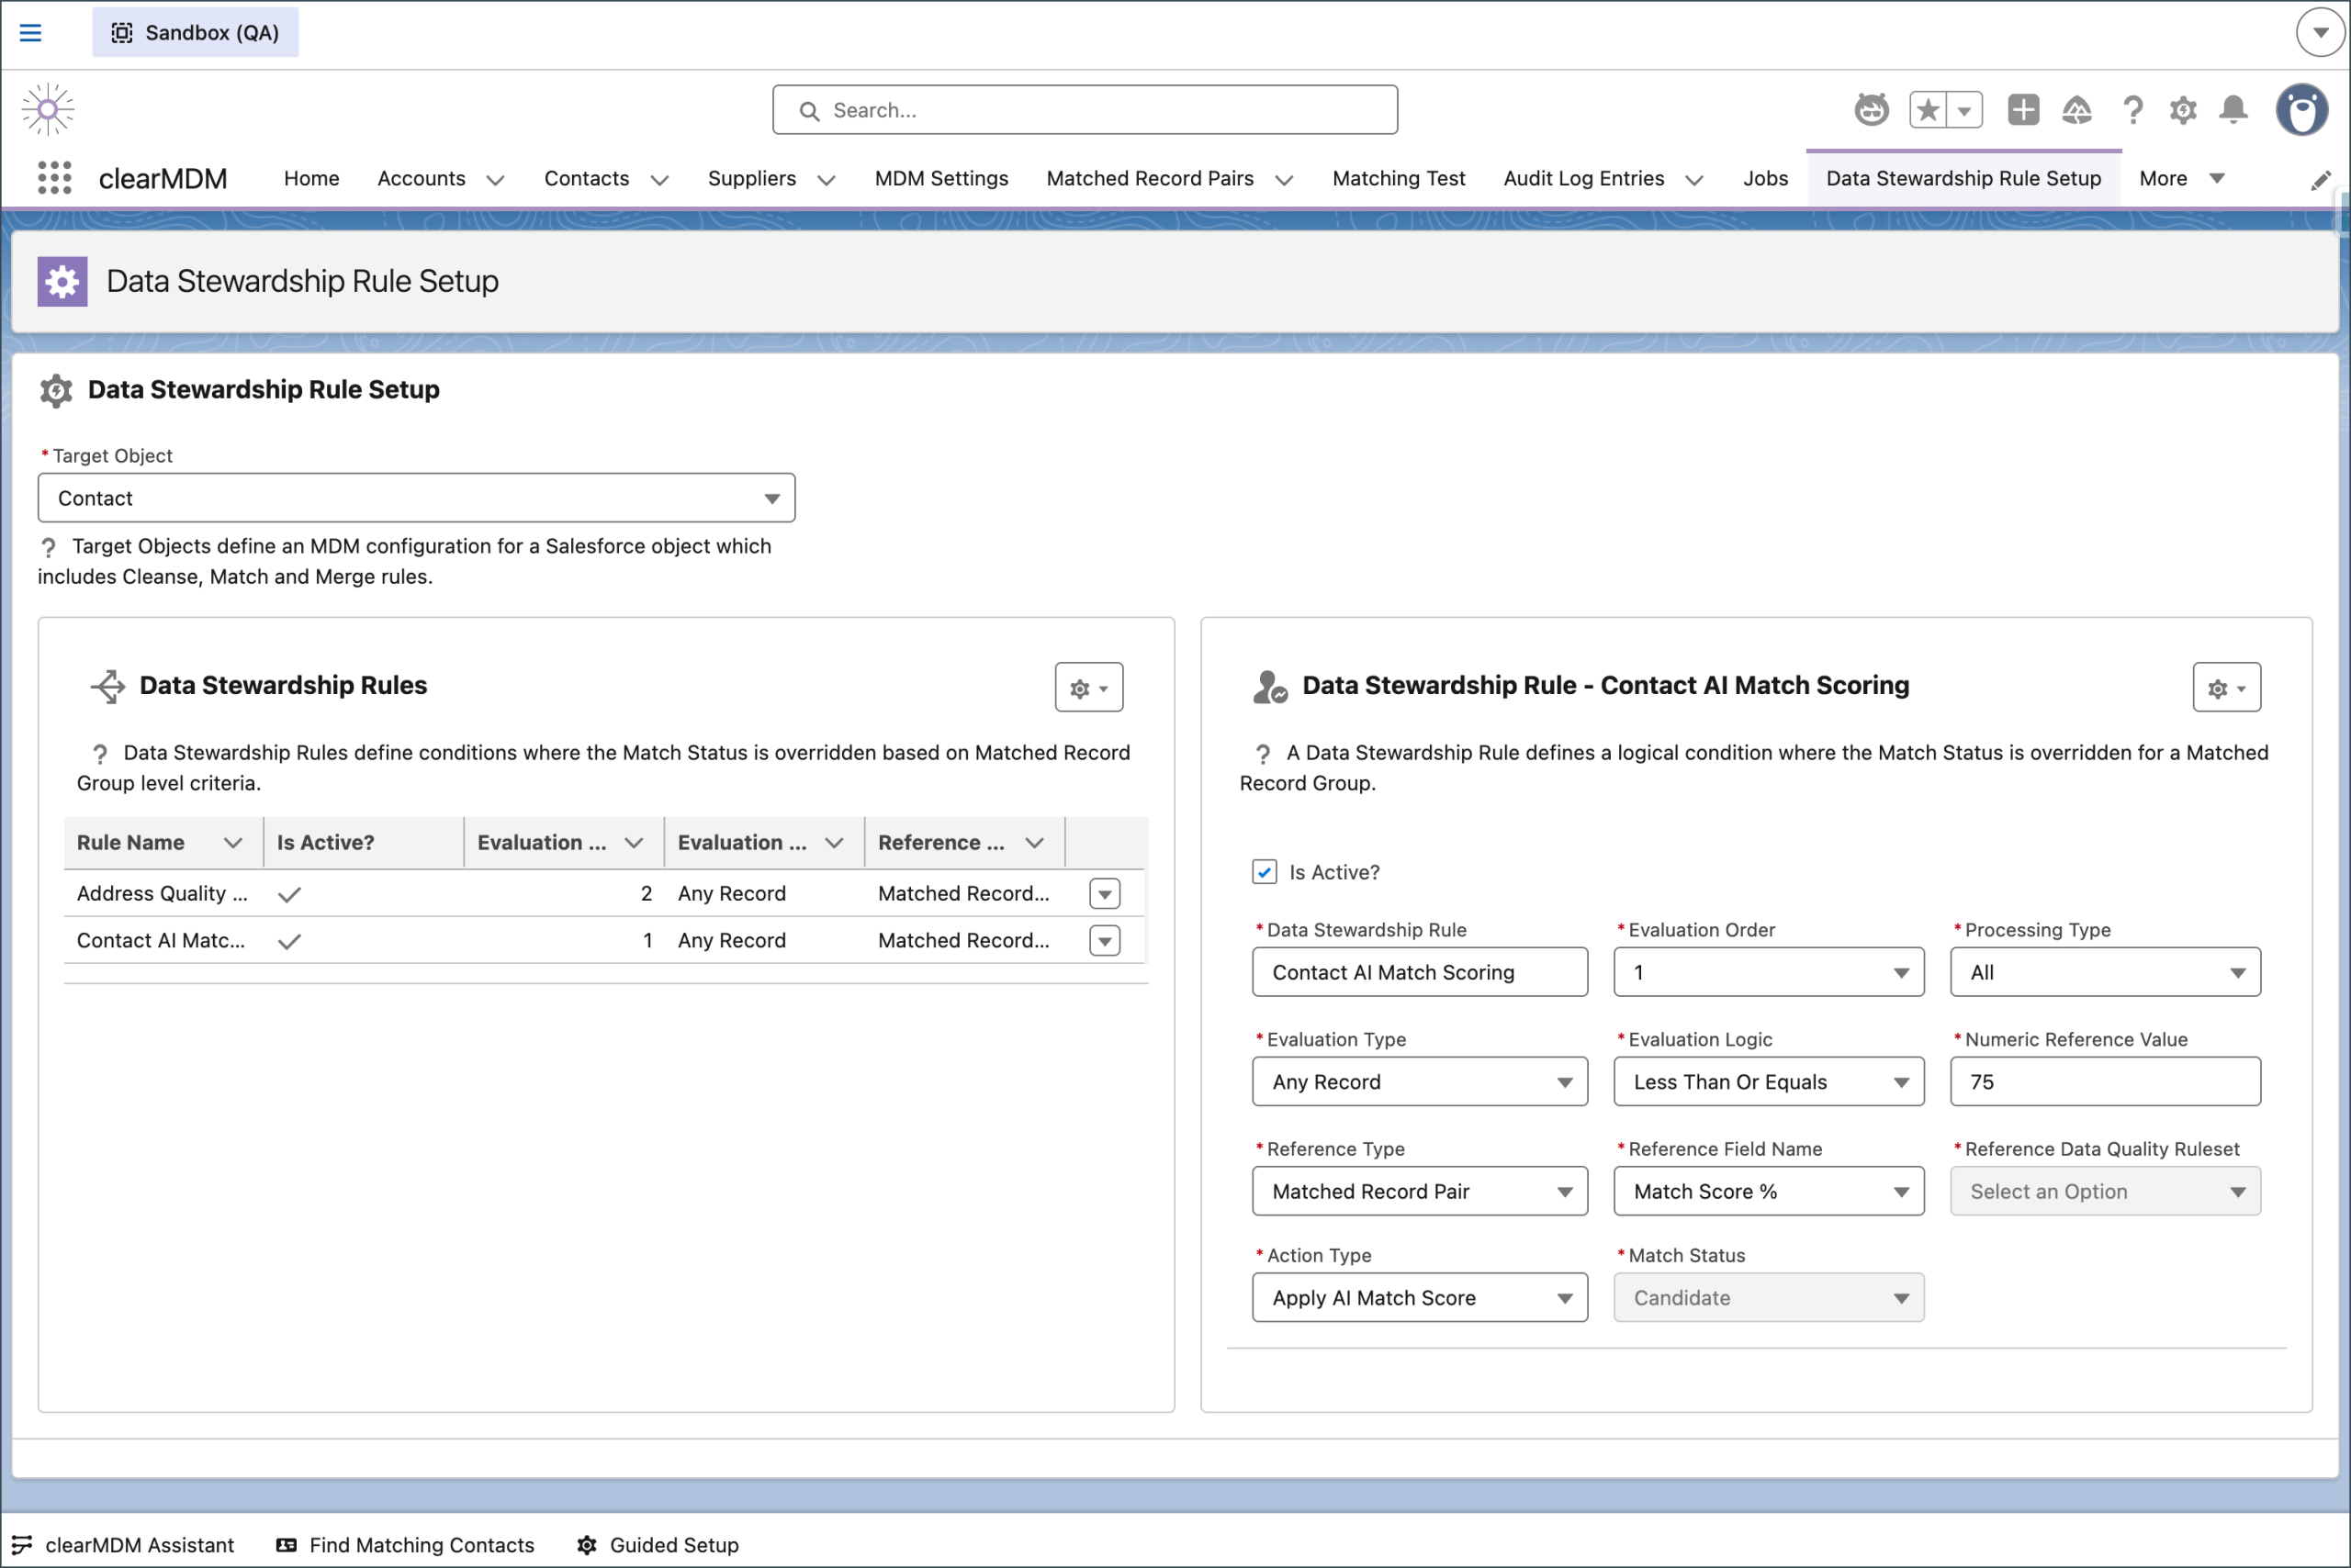Click the notifications bell icon

click(2233, 109)
